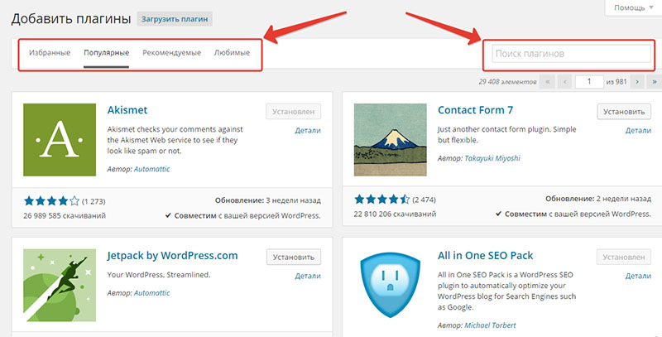Open Jetpack by WordPress.com title link
Screen dimensions: 662x337
tap(172, 256)
